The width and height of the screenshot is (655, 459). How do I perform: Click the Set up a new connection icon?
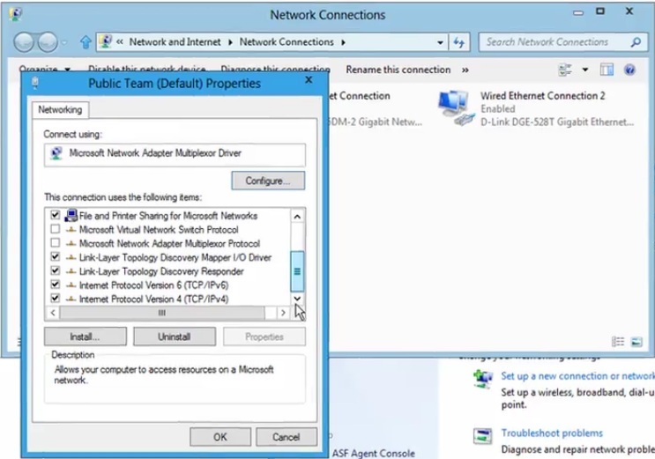tap(483, 379)
